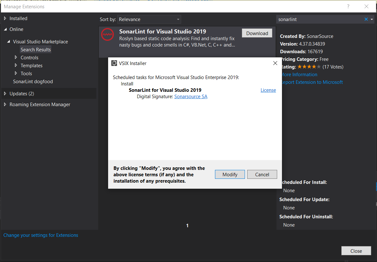Select the Roaming Extension Manager label
This screenshot has width=377, height=262.
40,104
